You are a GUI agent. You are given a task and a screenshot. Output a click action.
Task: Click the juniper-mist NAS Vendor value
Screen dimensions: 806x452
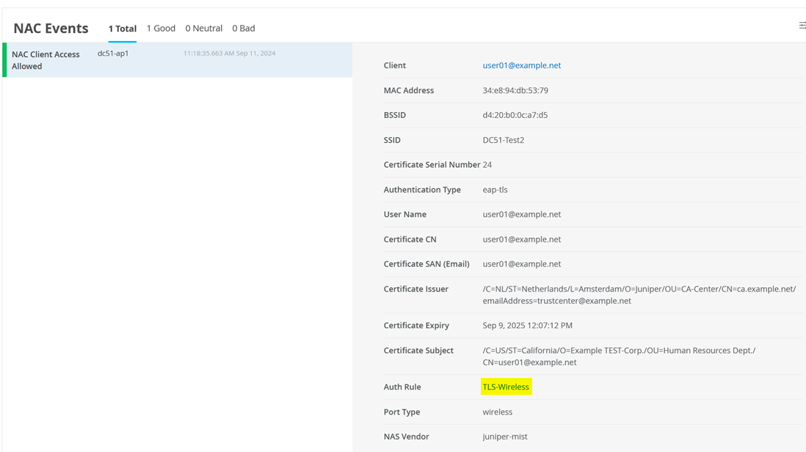coord(505,437)
